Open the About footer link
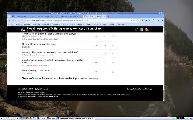Image resolution: width=193 pixels, height=120 pixels. (x=20, y=89)
